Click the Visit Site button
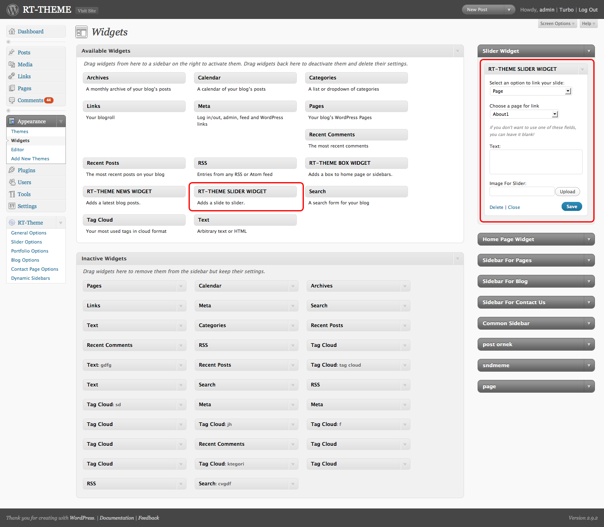The height and width of the screenshot is (527, 604). (x=87, y=11)
